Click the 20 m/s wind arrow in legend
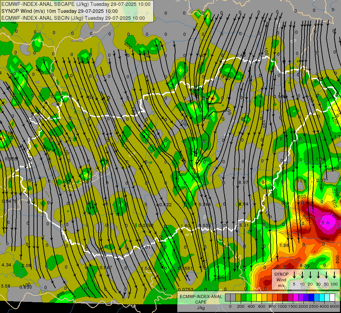The height and width of the screenshot is (313, 341). (310, 274)
